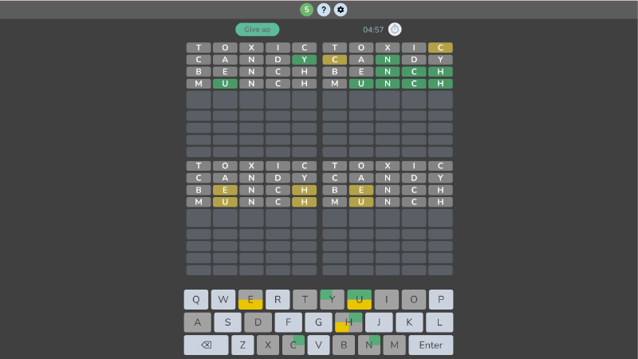Screen dimensions: 638x359
Task: Hit the L key
Action: coord(439,322)
